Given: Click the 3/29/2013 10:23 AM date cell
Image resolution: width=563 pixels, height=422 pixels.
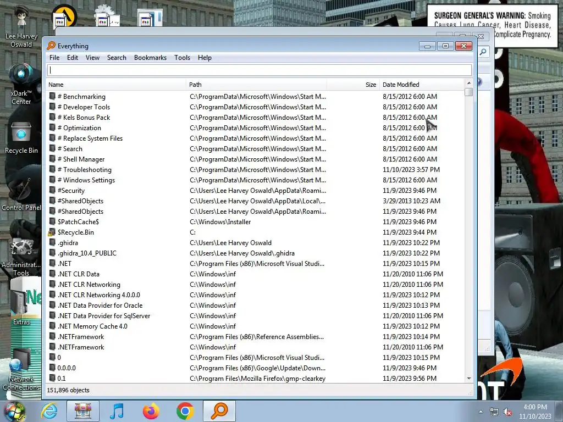Looking at the screenshot, I should click(x=411, y=201).
